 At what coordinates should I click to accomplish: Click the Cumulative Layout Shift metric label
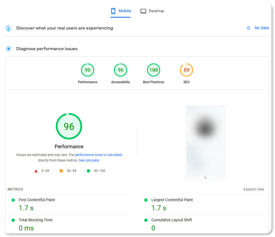click(171, 220)
